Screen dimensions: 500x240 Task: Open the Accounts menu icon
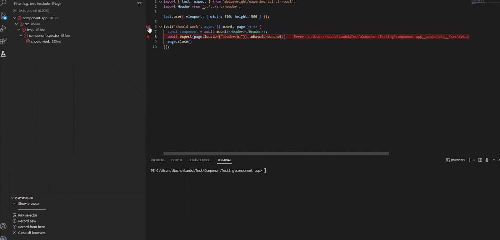click(x=3, y=226)
